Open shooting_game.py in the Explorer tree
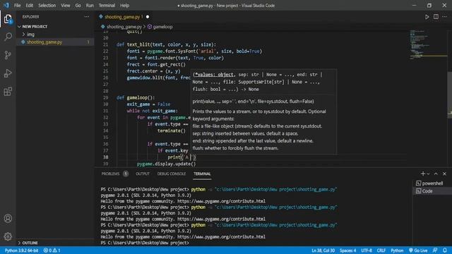 tap(44, 42)
